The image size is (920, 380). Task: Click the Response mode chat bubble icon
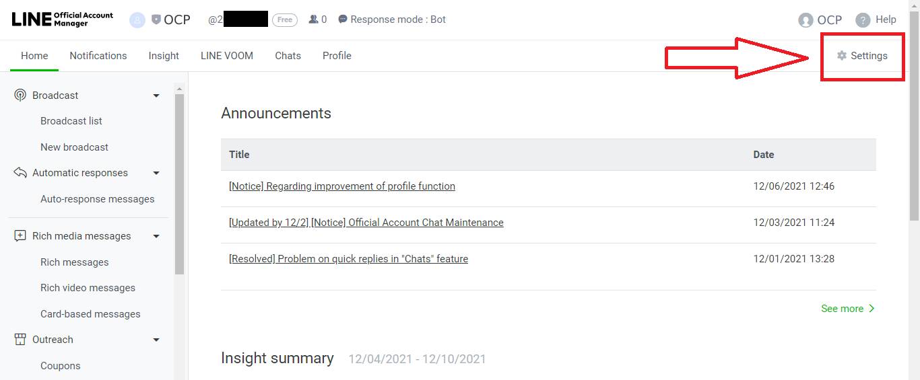[343, 20]
